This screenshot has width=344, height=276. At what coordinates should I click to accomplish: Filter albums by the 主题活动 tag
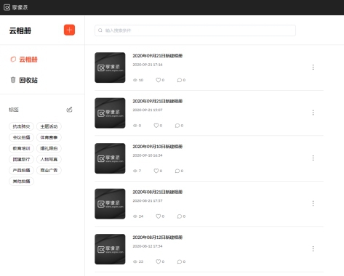pos(49,126)
